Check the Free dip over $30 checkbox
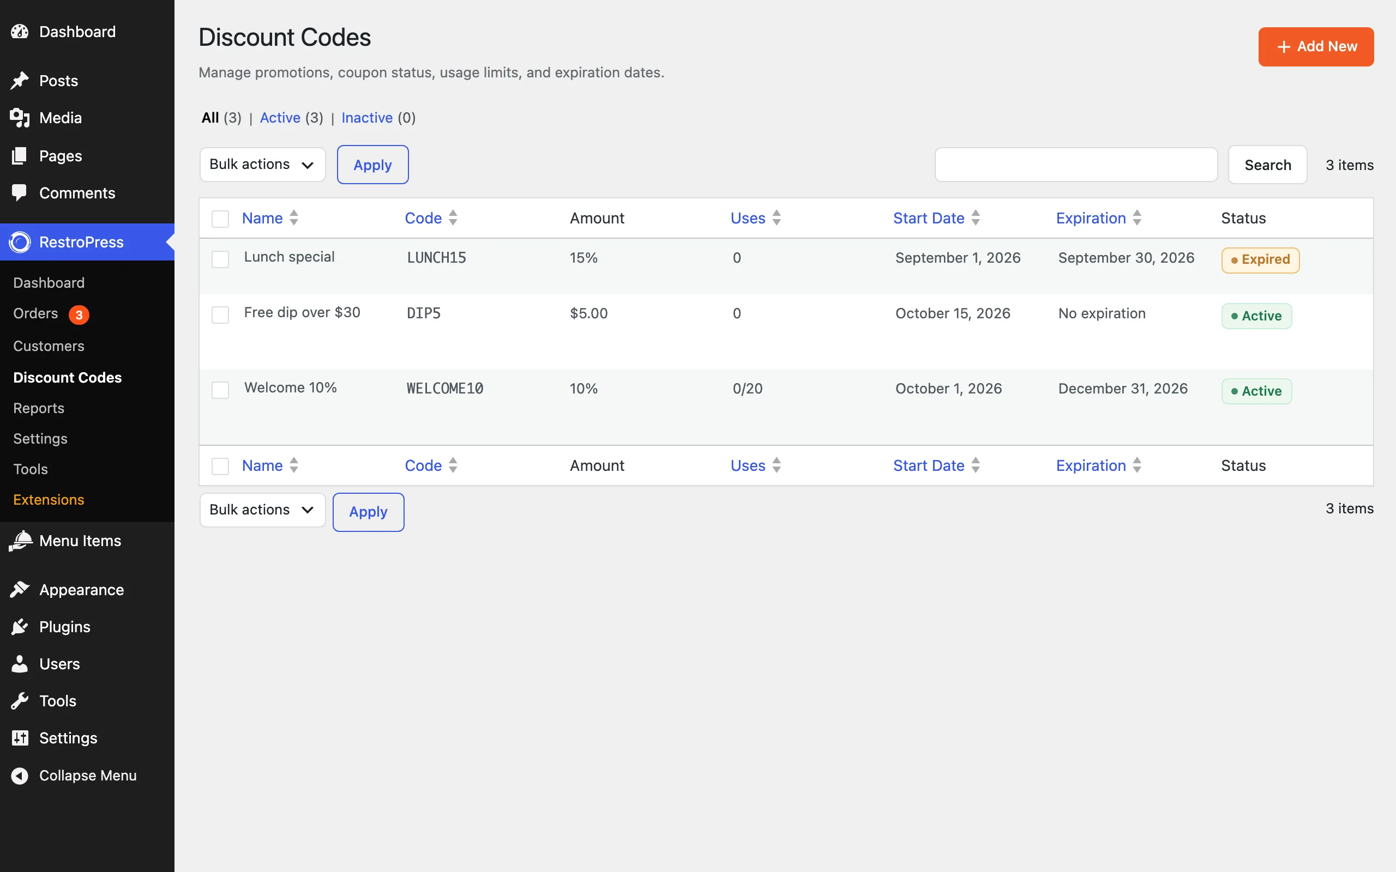This screenshot has height=872, width=1396. click(x=220, y=315)
